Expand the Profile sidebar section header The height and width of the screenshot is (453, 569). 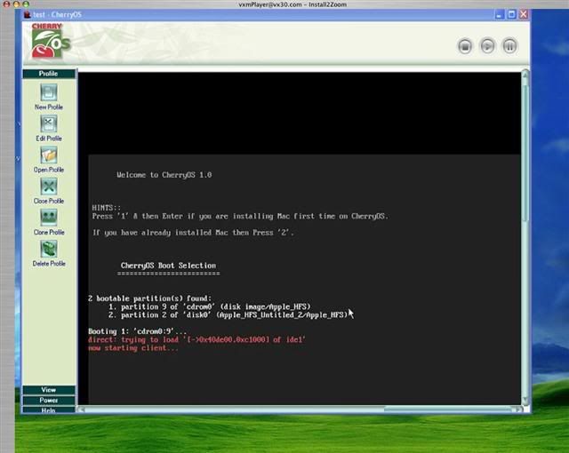[x=49, y=74]
